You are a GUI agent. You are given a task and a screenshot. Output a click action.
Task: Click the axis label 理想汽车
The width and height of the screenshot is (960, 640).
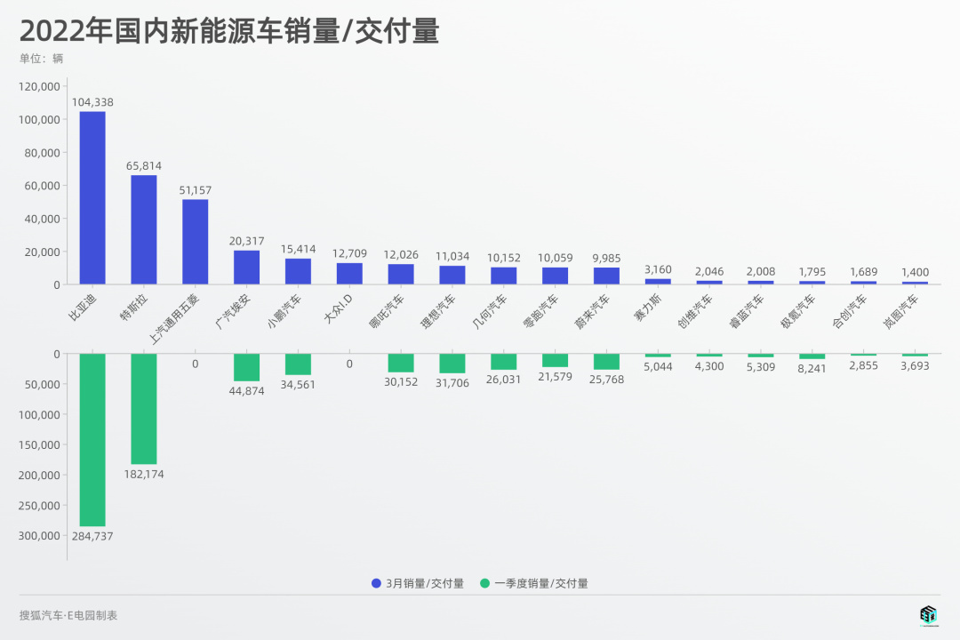pyautogui.click(x=438, y=312)
